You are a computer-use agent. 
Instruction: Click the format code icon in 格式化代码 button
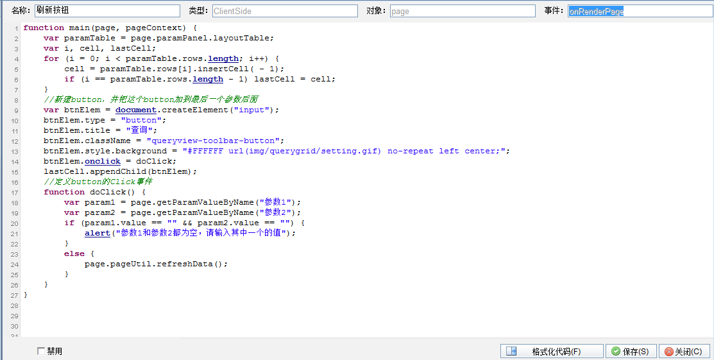pos(512,352)
